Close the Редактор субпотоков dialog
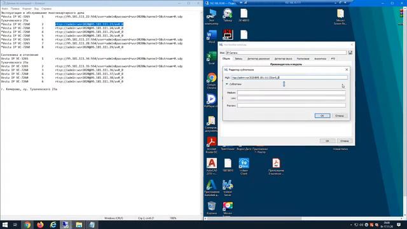This screenshot has width=407, height=229. pyautogui.click(x=347, y=69)
